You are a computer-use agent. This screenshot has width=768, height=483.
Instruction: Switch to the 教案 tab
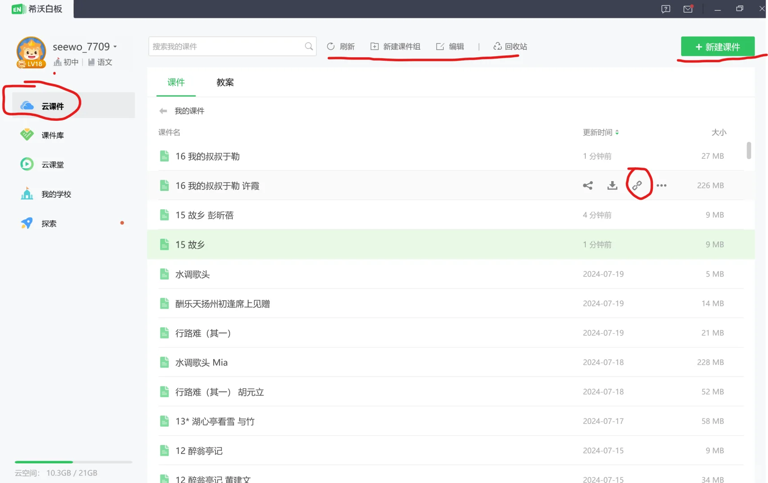(x=225, y=82)
